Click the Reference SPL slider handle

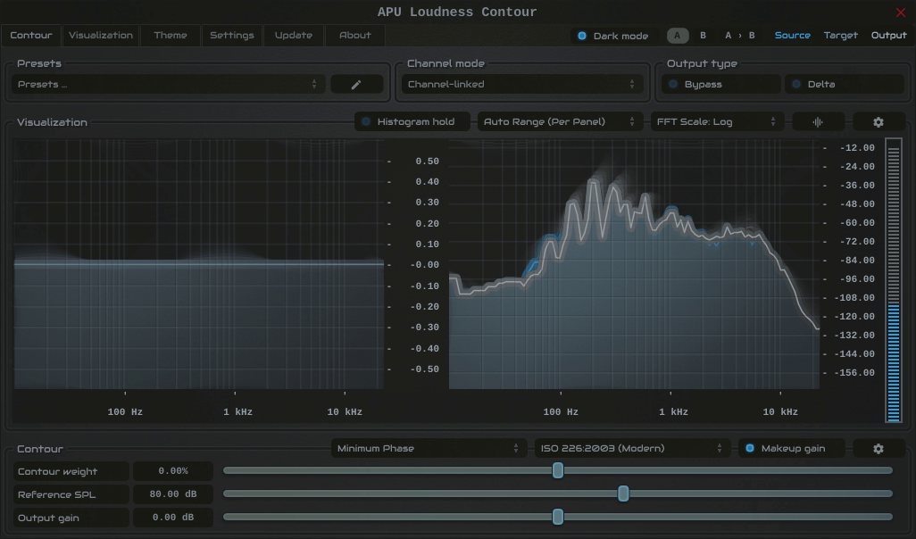[x=623, y=493]
